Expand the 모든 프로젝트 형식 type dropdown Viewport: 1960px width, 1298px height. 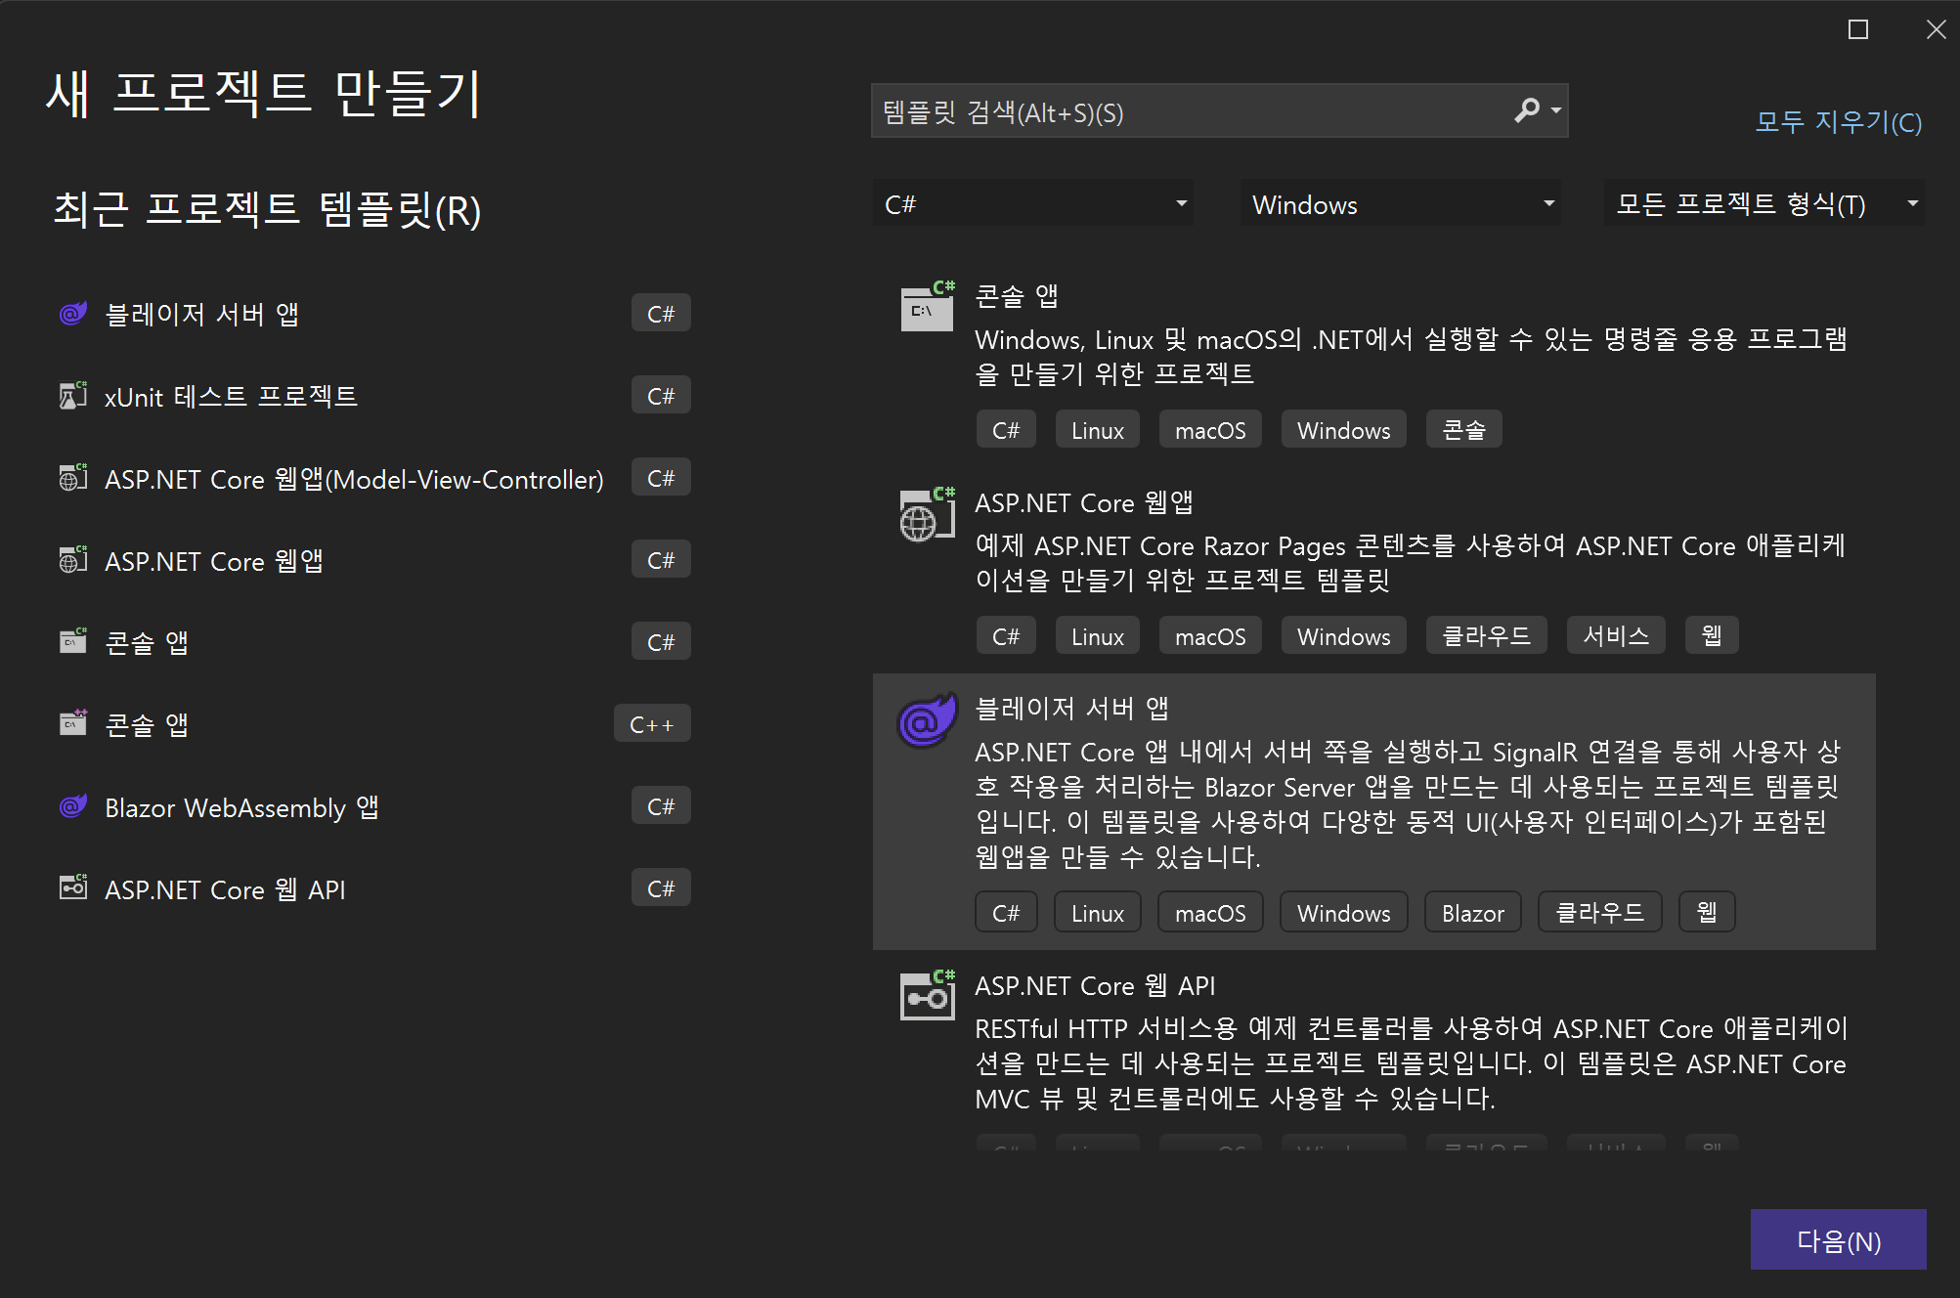[x=1764, y=204]
